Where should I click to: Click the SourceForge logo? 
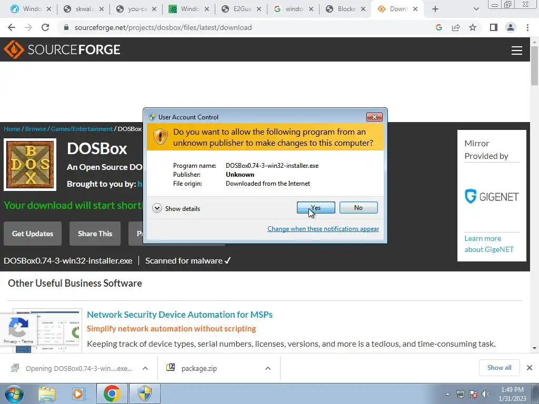[62, 49]
